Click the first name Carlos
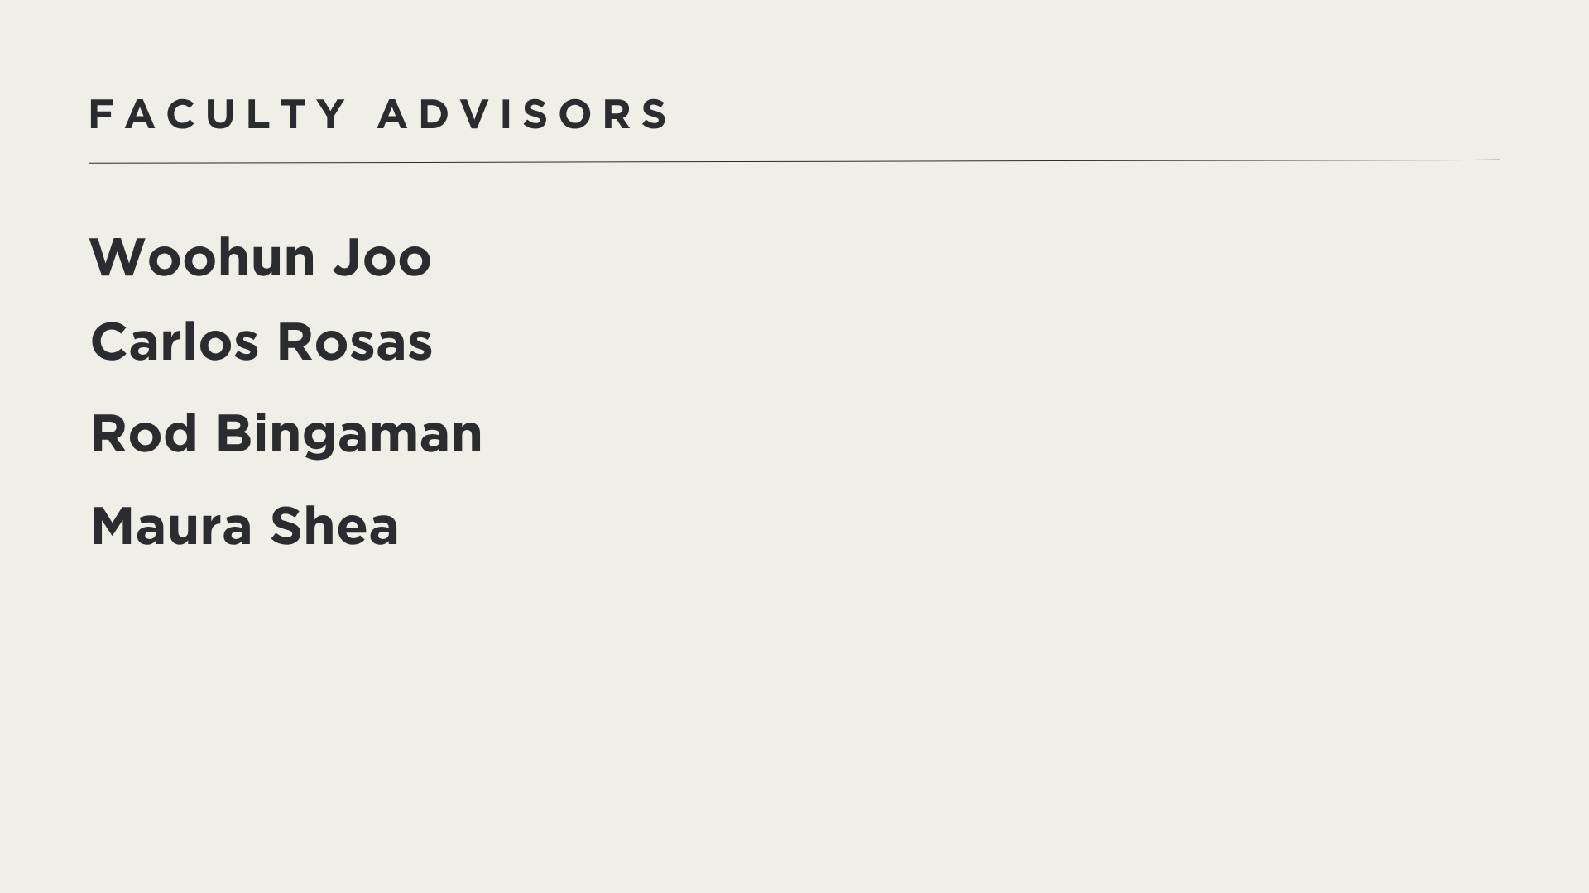Image resolution: width=1589 pixels, height=893 pixels. click(175, 342)
